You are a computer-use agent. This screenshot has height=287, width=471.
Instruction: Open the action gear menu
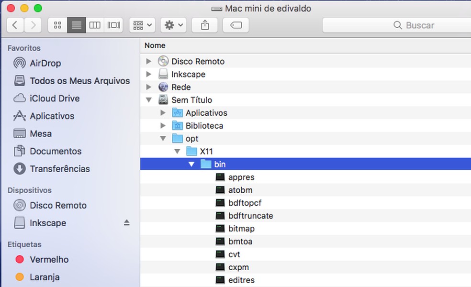click(172, 25)
